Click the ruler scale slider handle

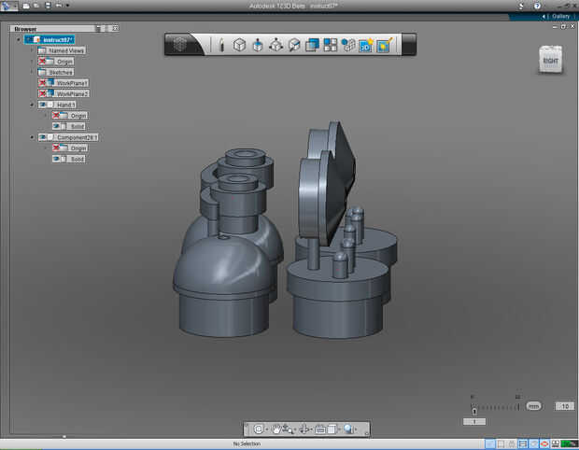coord(474,411)
